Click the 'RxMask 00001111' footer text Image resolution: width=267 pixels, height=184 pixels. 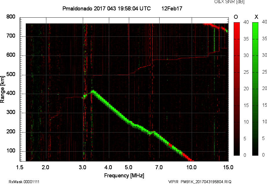(x=24, y=182)
